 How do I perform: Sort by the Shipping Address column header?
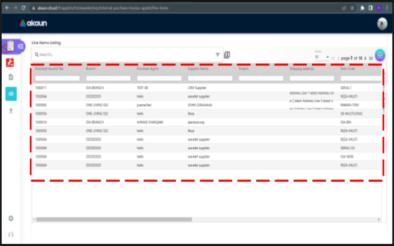click(302, 69)
